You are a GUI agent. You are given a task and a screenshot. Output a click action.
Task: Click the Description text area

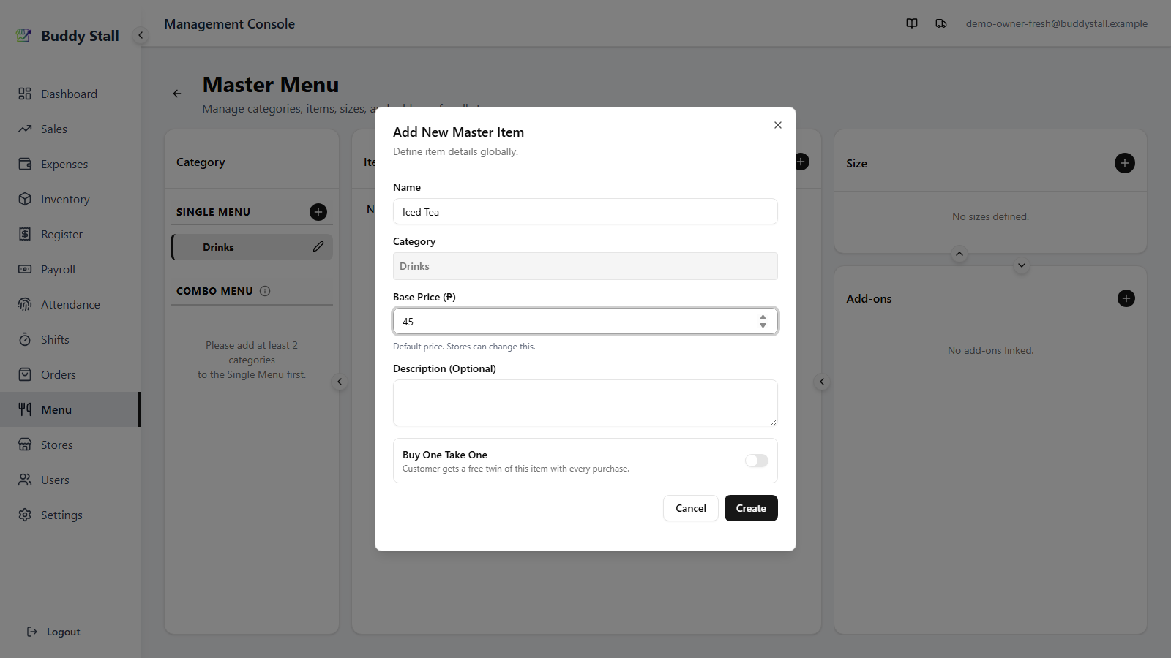(x=585, y=403)
